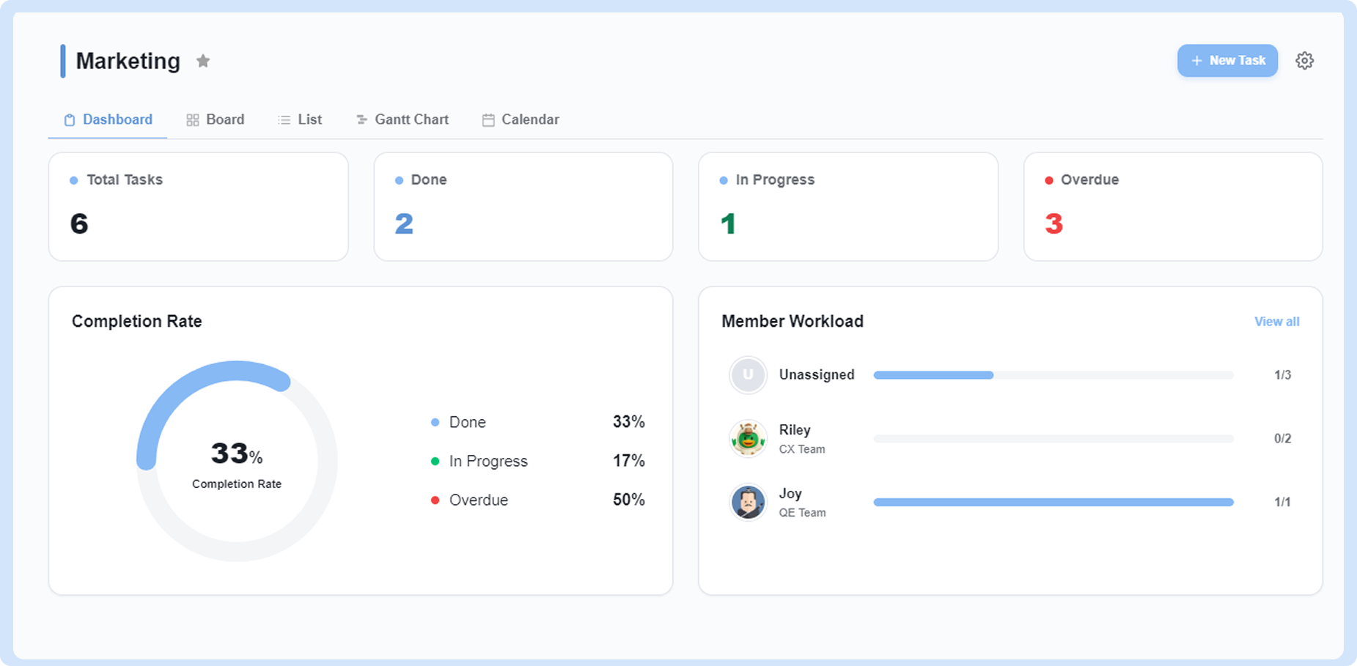This screenshot has height=666, width=1357.
Task: Click the Unassigned workload progress bar
Action: pyautogui.click(x=1053, y=375)
